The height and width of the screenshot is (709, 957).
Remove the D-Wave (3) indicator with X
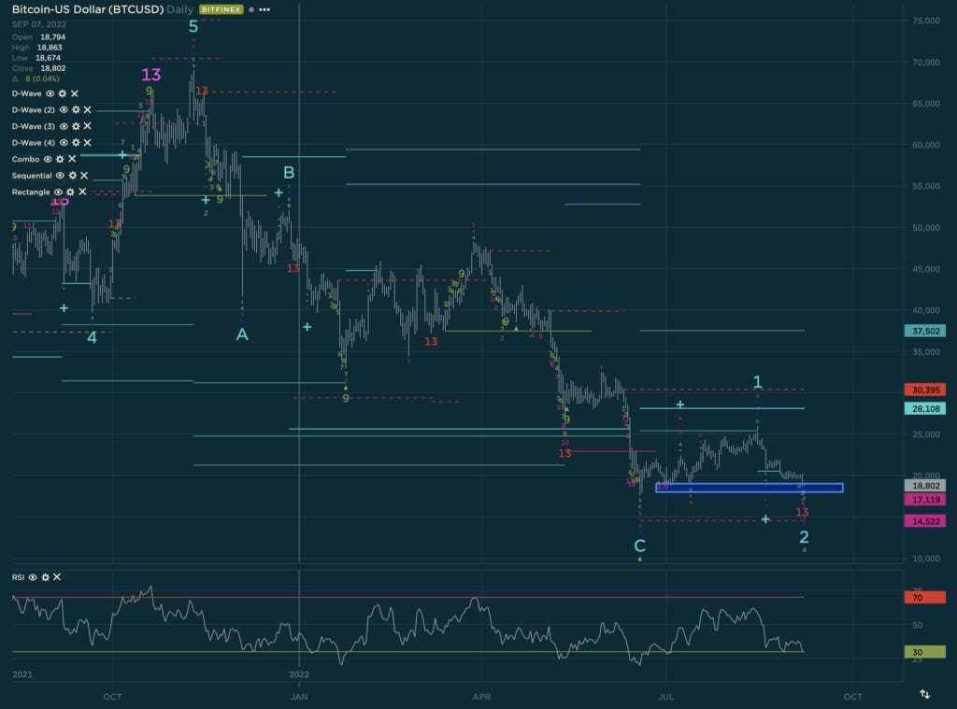pos(87,126)
